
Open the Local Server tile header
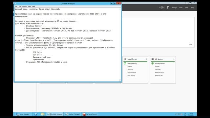(132, 59)
